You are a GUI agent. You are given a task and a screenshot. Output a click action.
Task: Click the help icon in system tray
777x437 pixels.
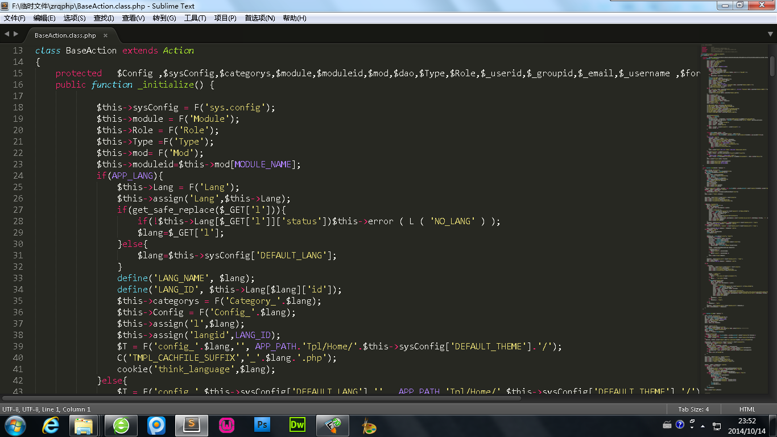click(680, 424)
